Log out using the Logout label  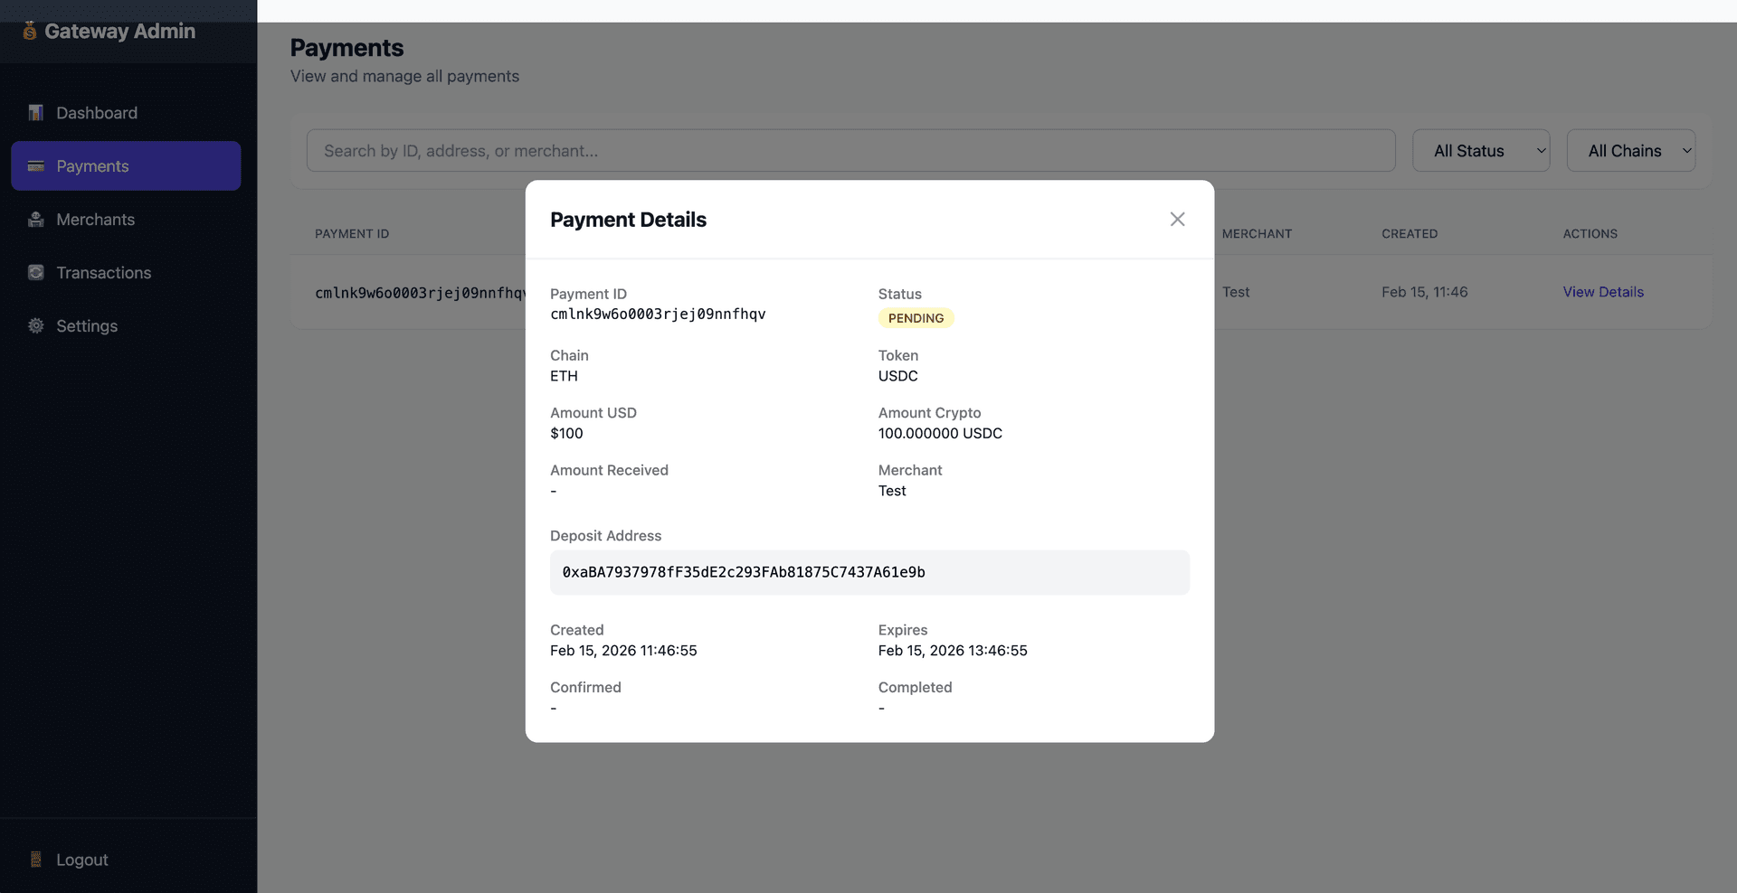[x=82, y=860]
